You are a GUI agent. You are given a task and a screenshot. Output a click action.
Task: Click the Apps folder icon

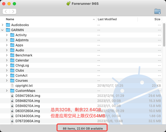(12, 45)
